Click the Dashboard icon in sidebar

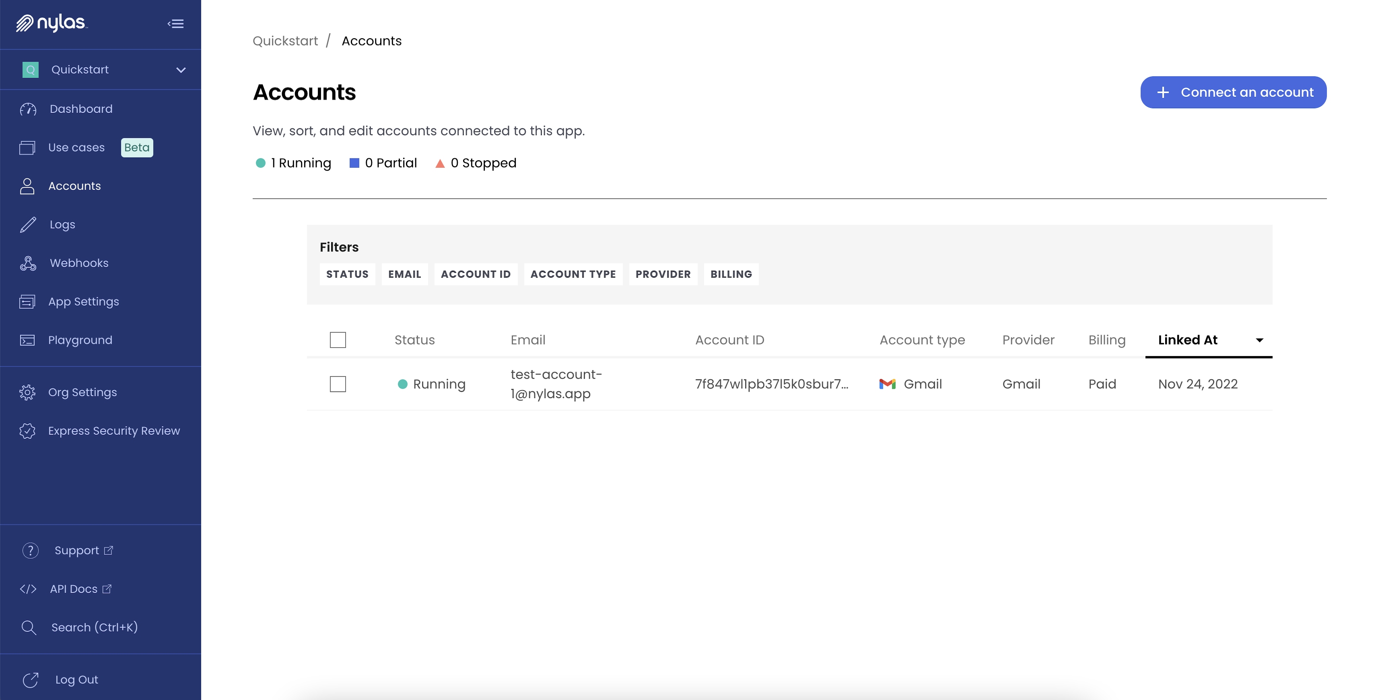[x=27, y=109]
